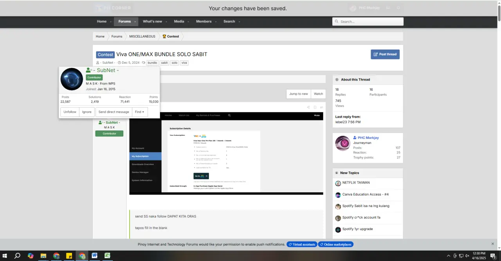Click the avatar beside Spotify cr*ck account topic
501x261 pixels.
[x=338, y=218]
